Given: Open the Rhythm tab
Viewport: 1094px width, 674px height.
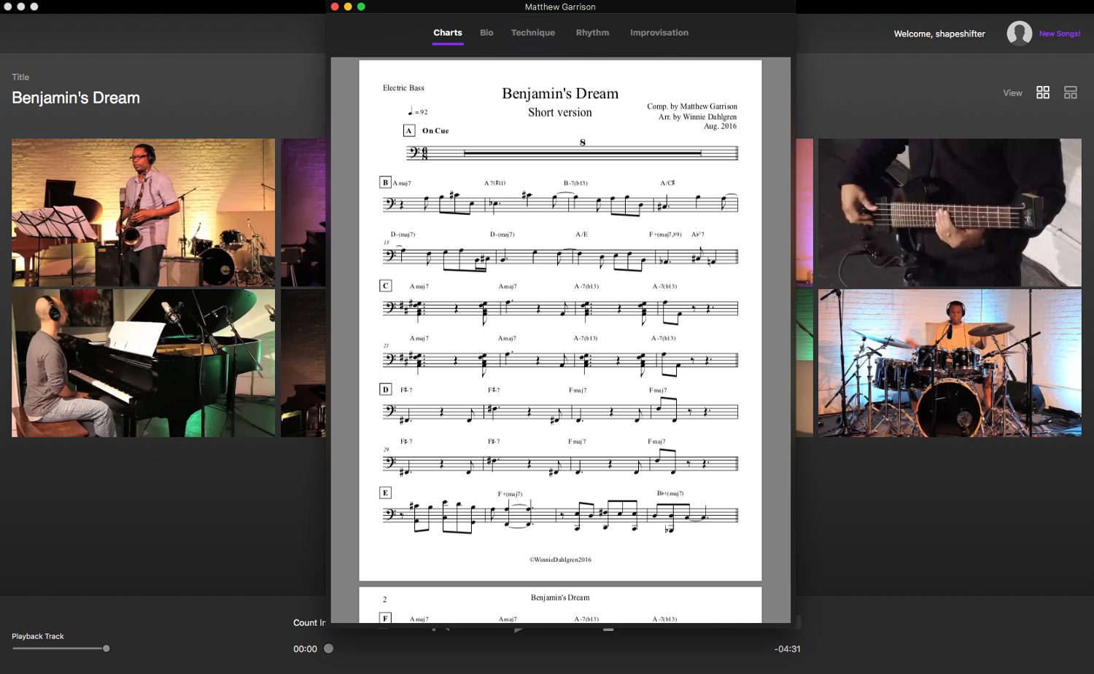Looking at the screenshot, I should pos(592,32).
